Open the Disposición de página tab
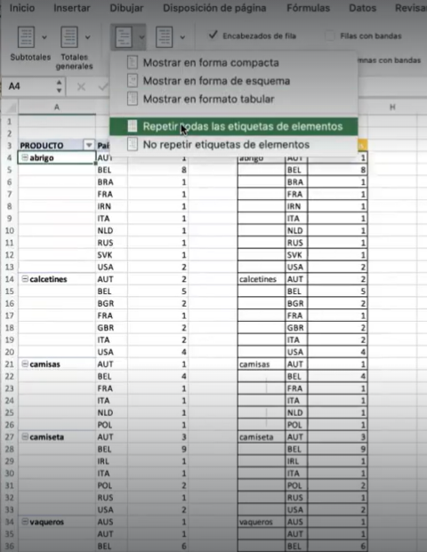This screenshot has height=552, width=427. [214, 8]
